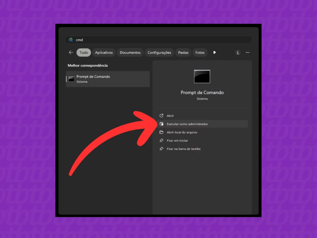Choose Fixar na barra de tarefas
The width and height of the screenshot is (317, 238).
[x=202, y=149]
